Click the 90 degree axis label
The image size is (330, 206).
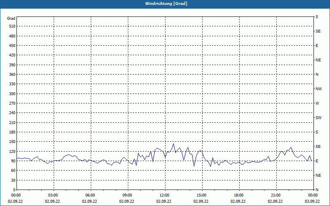pos(13,161)
